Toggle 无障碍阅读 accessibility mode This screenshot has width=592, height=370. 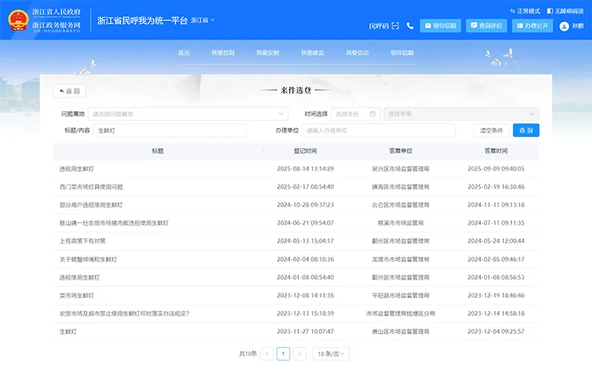[x=566, y=11]
